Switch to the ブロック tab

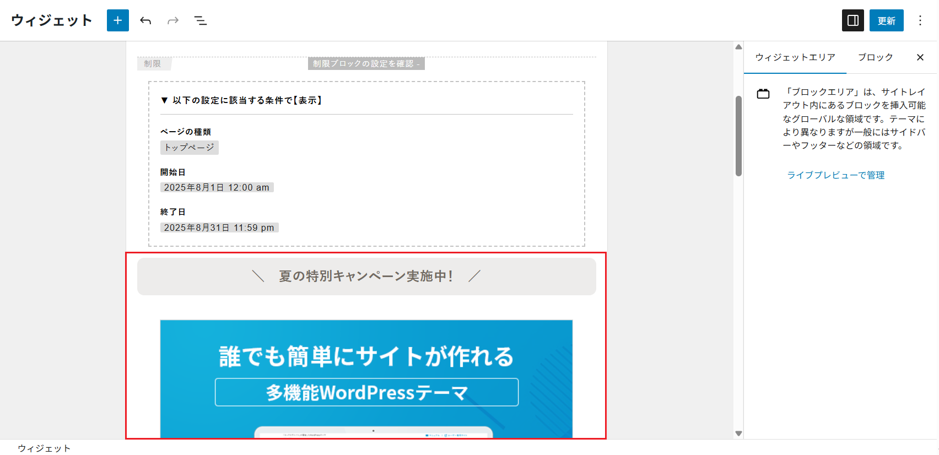876,57
